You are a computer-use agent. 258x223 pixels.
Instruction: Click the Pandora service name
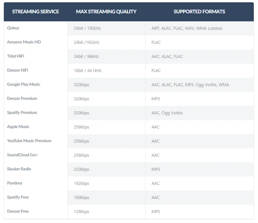(14, 183)
